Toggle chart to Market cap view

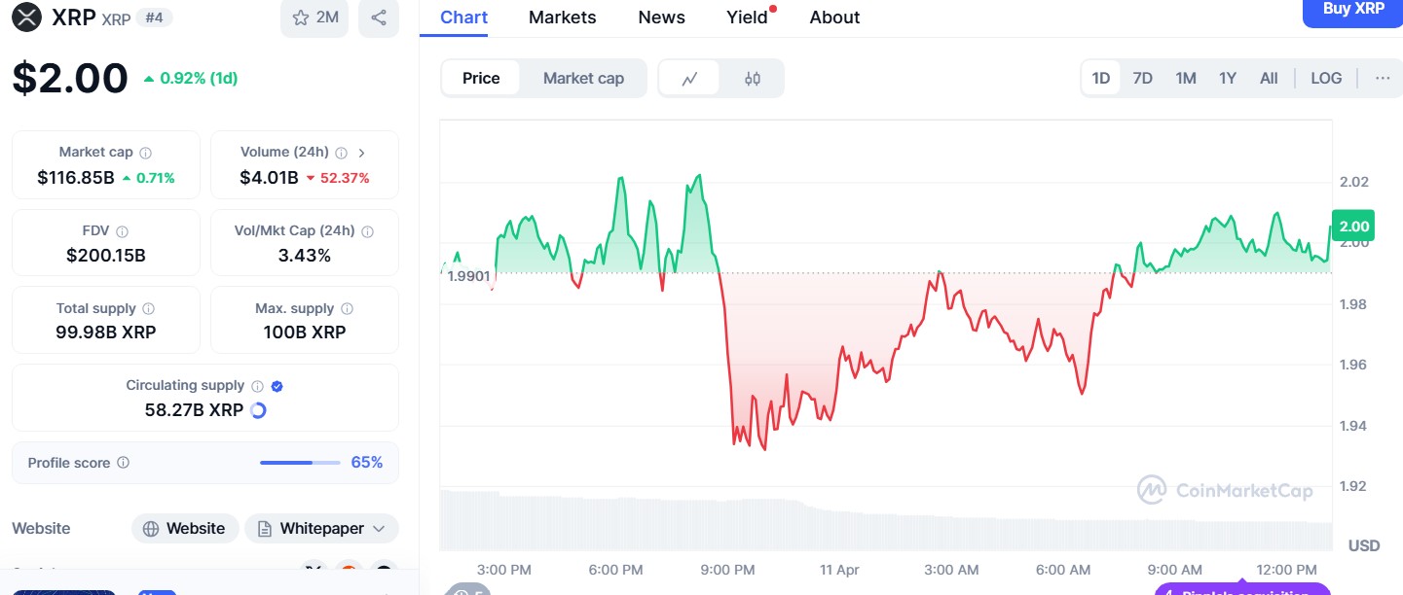coord(583,79)
